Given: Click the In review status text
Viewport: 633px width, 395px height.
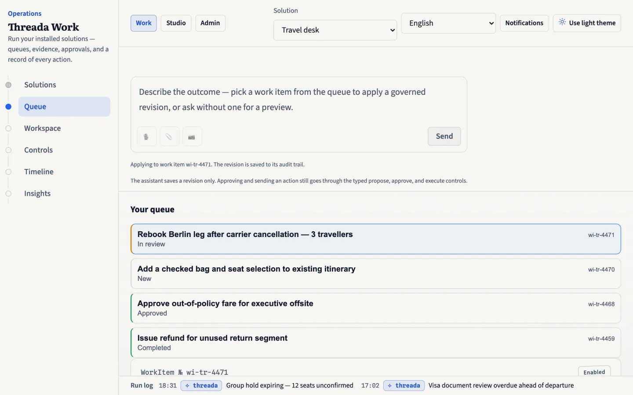Looking at the screenshot, I should coord(151,244).
